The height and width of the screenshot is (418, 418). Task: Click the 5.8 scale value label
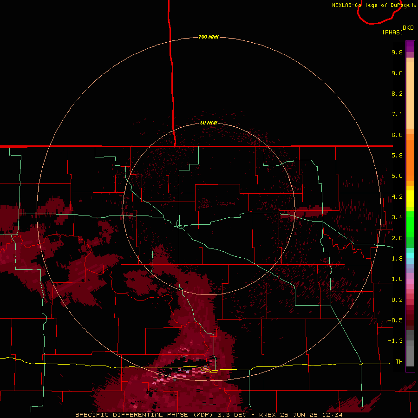point(397,156)
